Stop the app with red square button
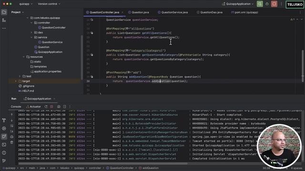This screenshot has width=305, height=171. click(274, 4)
